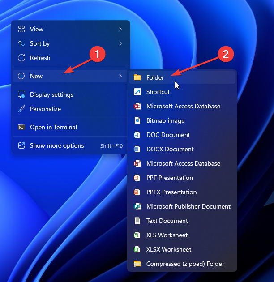Click the PPTX Presentation icon
Screen dimensions: 274x282
coord(137,192)
